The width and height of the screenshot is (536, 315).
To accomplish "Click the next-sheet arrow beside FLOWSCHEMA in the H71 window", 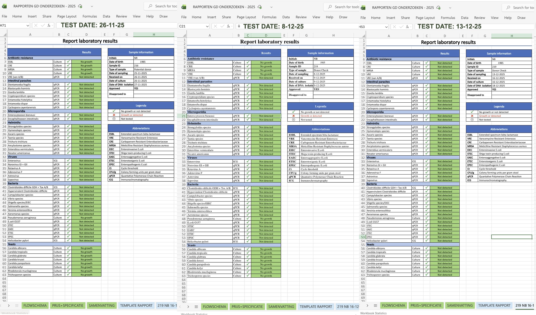I will tap(9, 305).
